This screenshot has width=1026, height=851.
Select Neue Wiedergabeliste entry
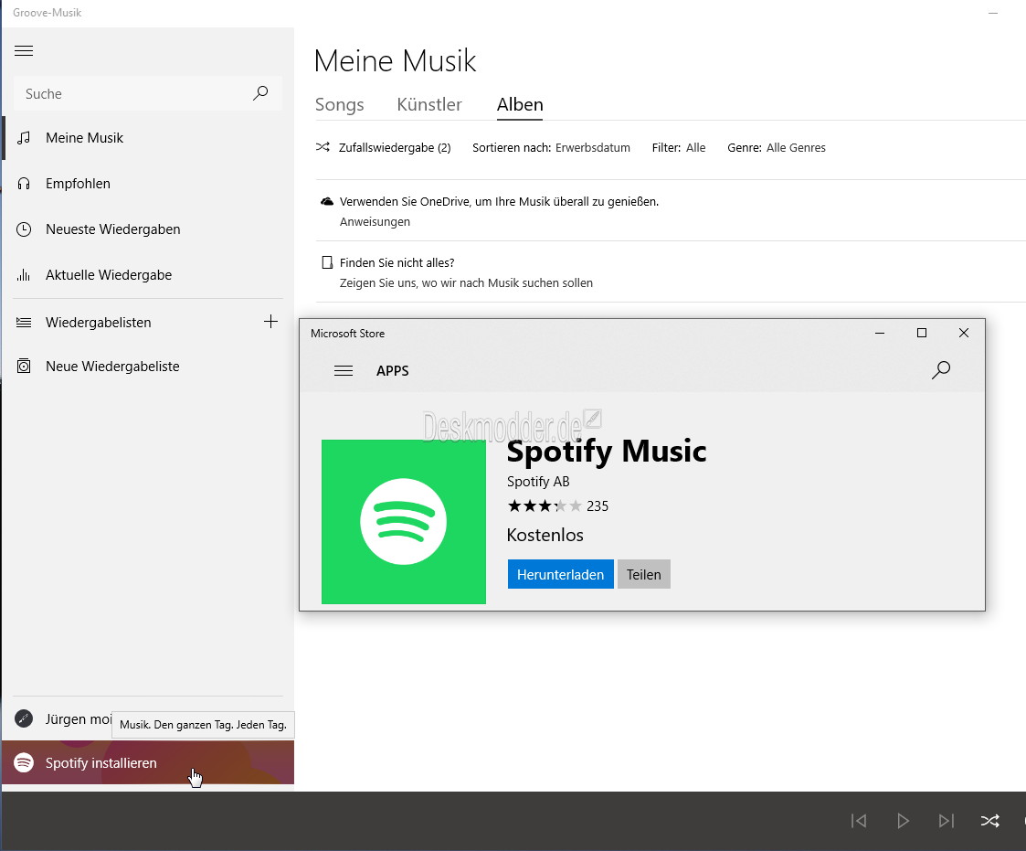click(147, 367)
